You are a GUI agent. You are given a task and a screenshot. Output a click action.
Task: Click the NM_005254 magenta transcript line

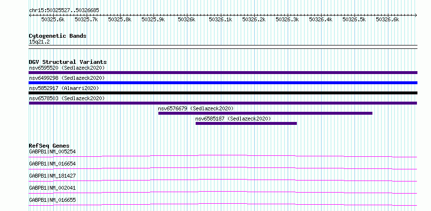223,156
